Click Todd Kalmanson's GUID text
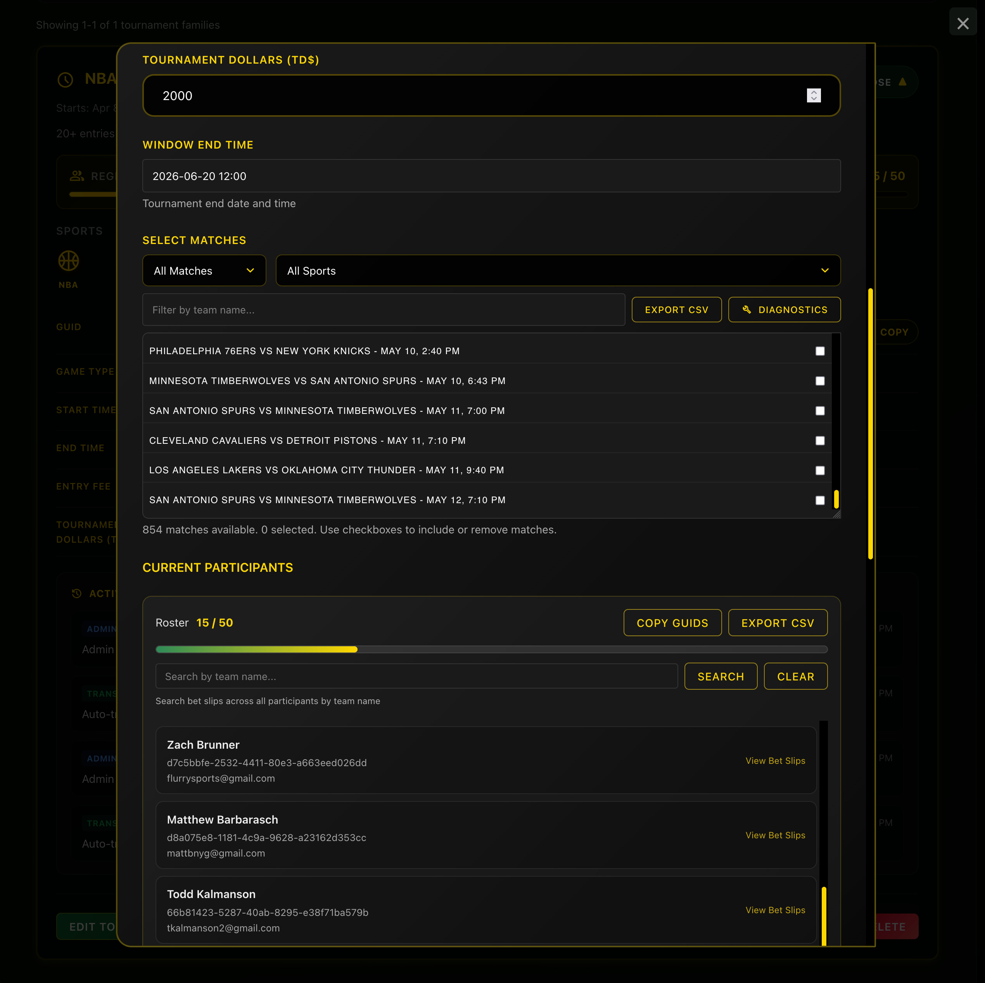 coord(268,912)
